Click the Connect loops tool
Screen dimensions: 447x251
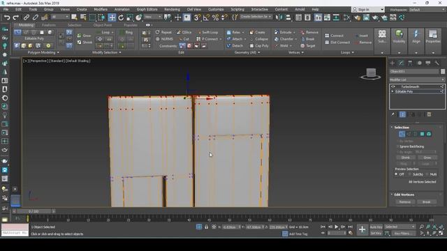click(334, 36)
